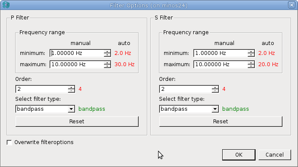Toggle the Overwrite filteroptions checkbox

pos(9,142)
